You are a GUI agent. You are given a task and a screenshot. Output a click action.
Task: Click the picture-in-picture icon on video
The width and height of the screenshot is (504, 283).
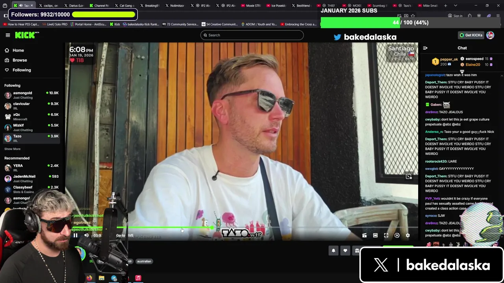click(x=409, y=177)
